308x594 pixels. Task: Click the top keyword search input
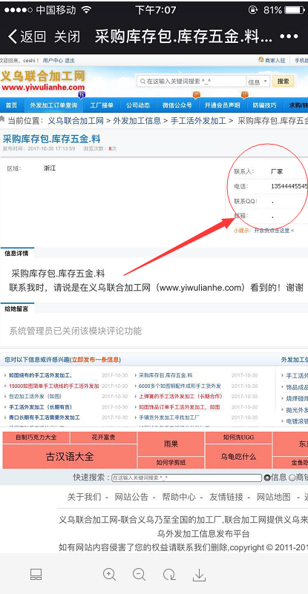pos(191,81)
